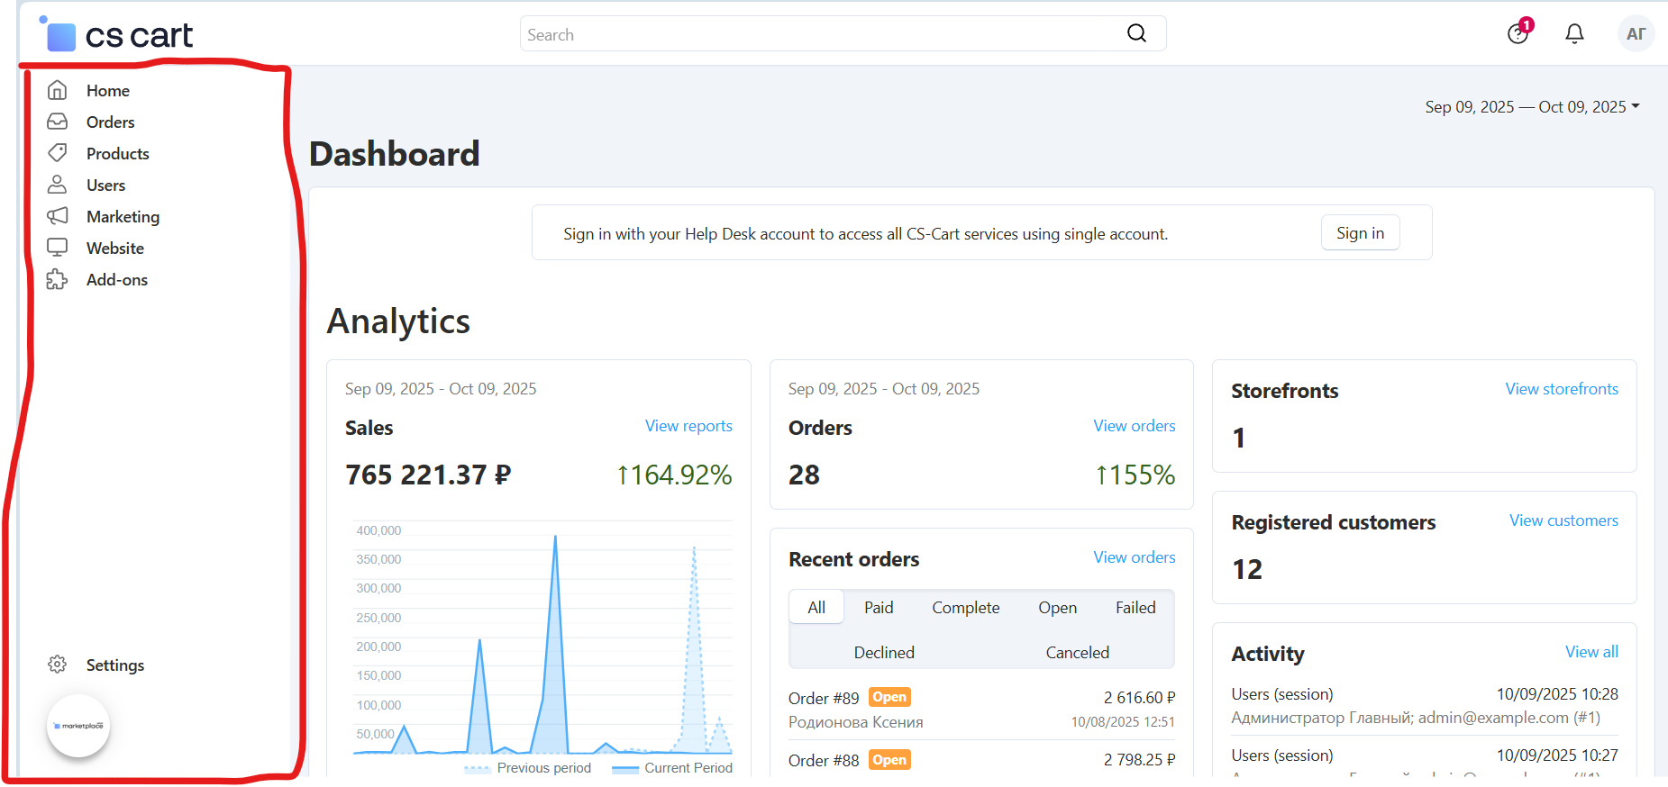Switch to the Paid orders tab
The image size is (1668, 787).
[x=879, y=608]
